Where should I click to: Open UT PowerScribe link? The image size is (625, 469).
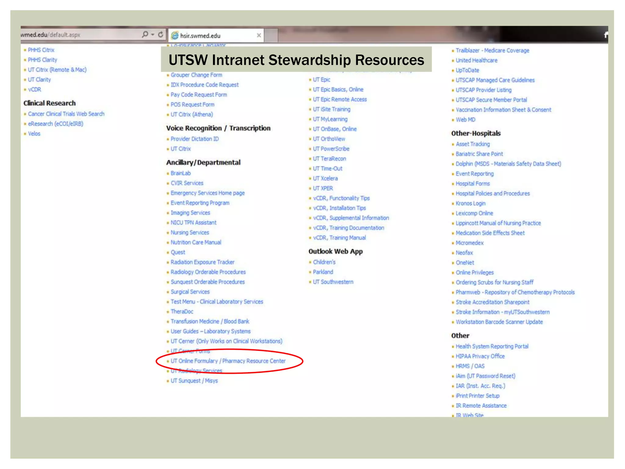point(331,149)
